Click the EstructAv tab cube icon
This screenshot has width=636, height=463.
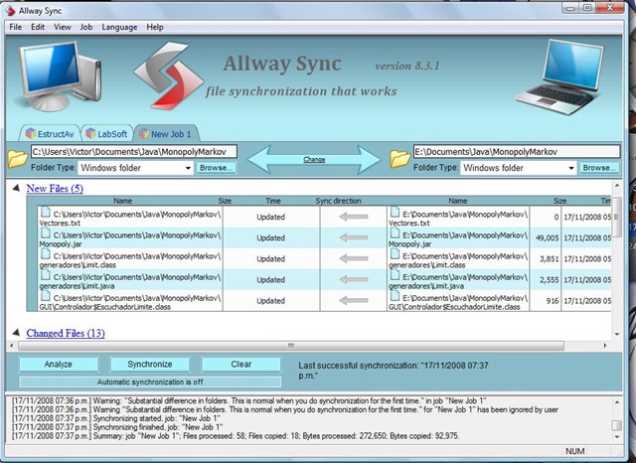click(x=31, y=133)
